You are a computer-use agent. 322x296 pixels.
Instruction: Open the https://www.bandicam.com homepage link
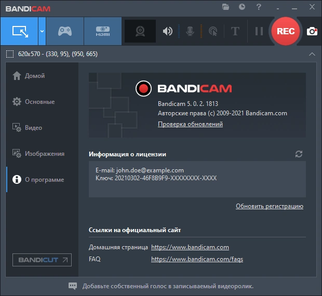click(x=190, y=247)
